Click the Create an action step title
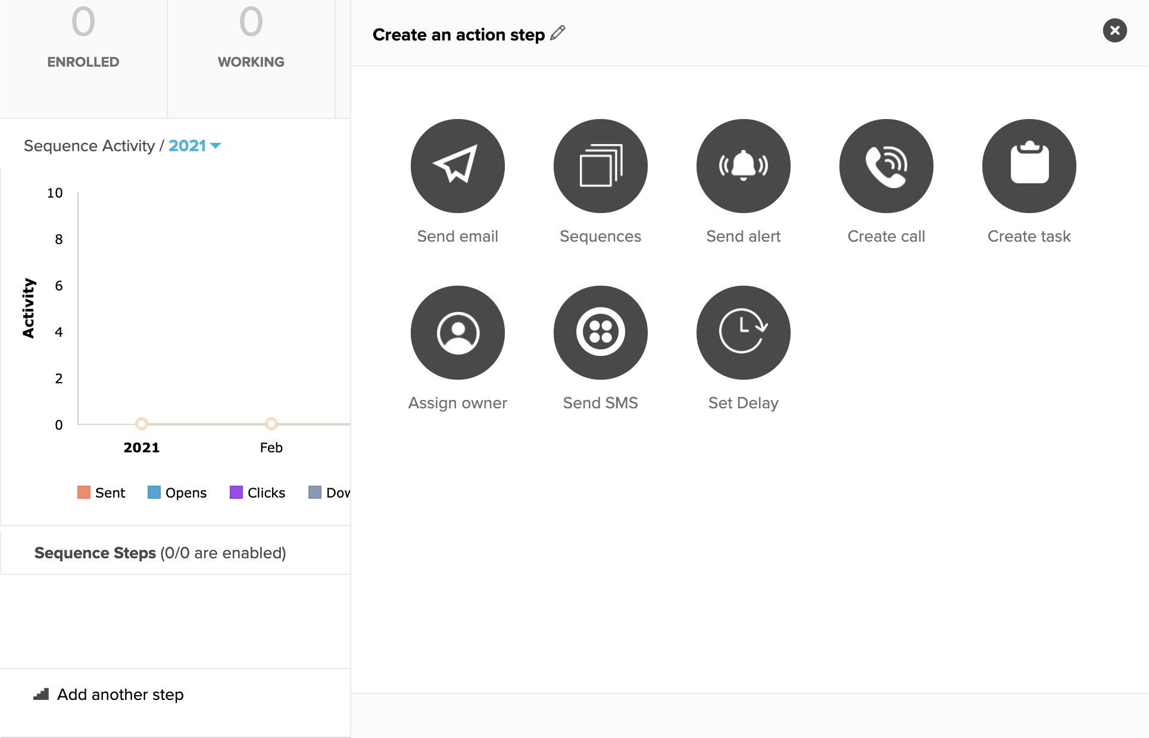The image size is (1149, 738). click(x=458, y=35)
